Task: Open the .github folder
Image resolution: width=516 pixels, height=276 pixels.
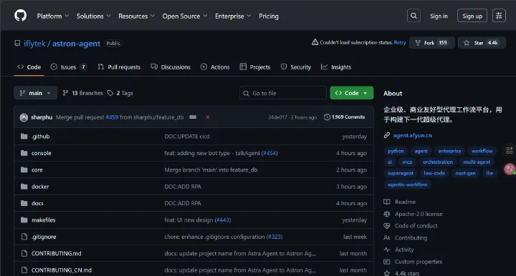Action: [40, 137]
